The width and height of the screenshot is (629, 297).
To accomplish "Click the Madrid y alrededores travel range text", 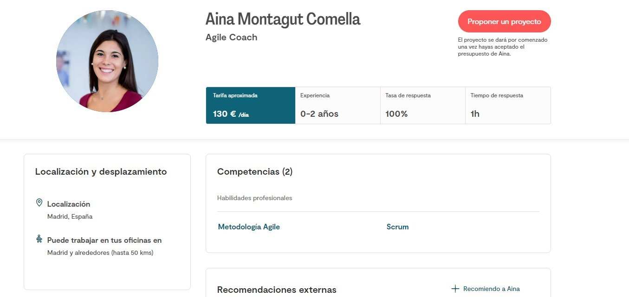I will point(100,253).
